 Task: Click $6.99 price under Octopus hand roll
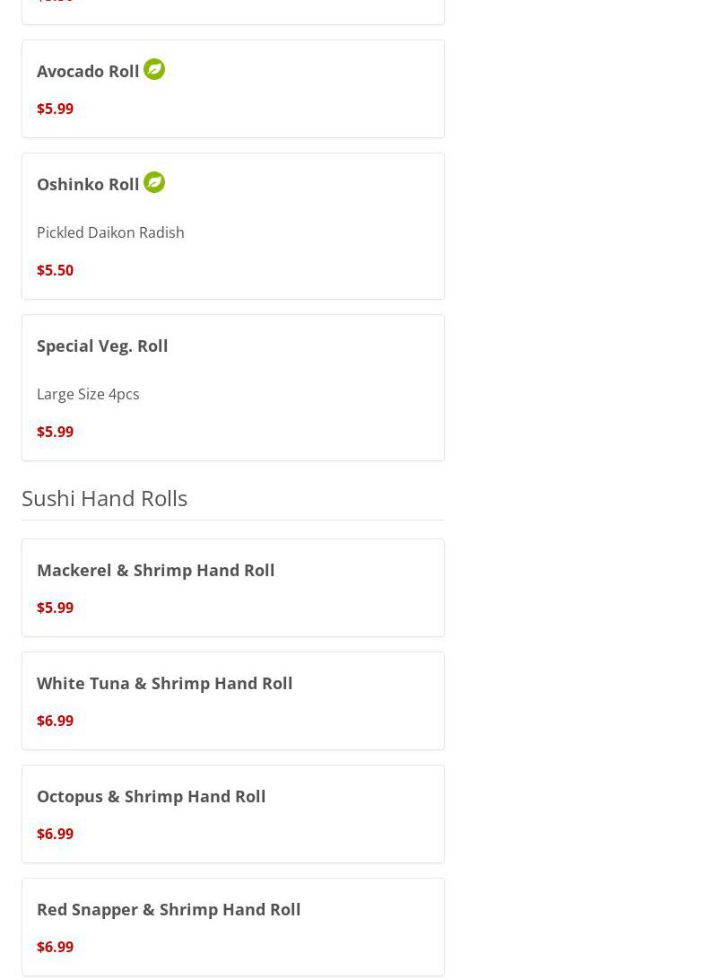55,834
